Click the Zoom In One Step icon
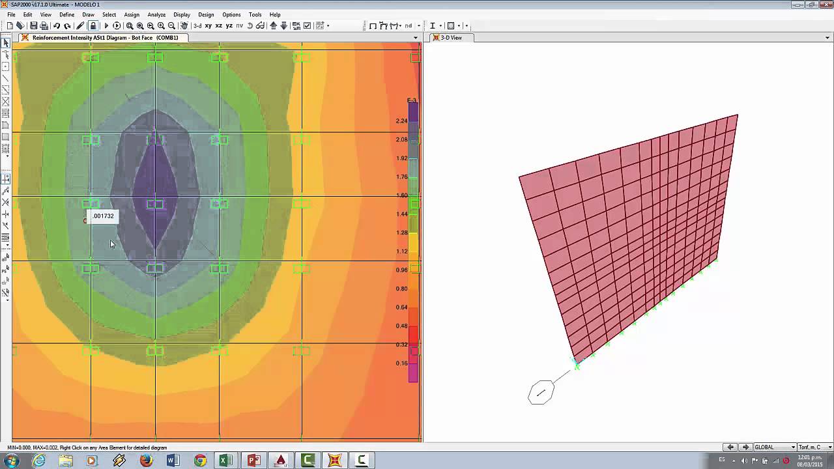The image size is (834, 469). (x=161, y=26)
